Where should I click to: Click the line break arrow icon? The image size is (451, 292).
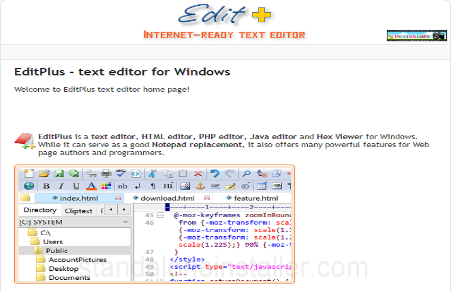point(137,186)
